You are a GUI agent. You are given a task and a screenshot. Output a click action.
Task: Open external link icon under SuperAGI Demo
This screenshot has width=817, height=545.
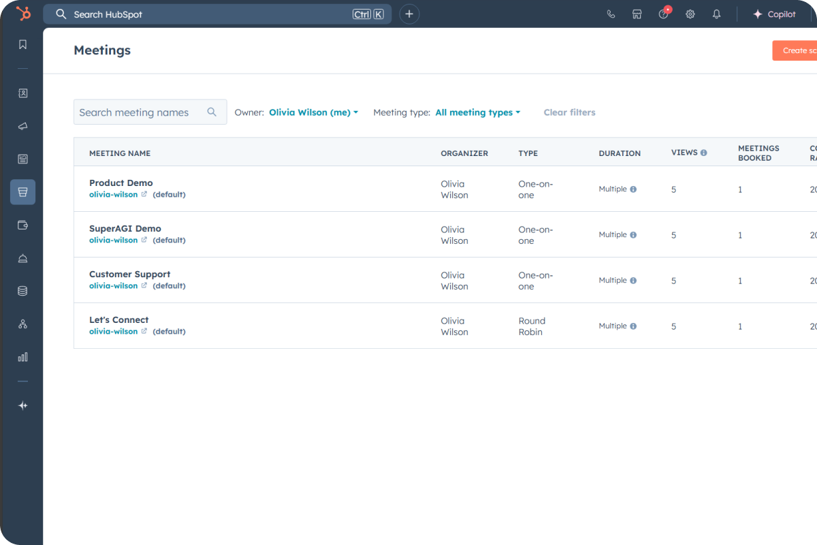click(x=144, y=240)
